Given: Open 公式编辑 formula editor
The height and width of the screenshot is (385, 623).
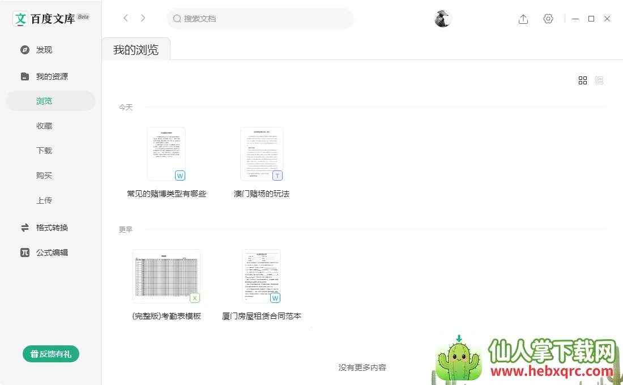Looking at the screenshot, I should pos(52,253).
